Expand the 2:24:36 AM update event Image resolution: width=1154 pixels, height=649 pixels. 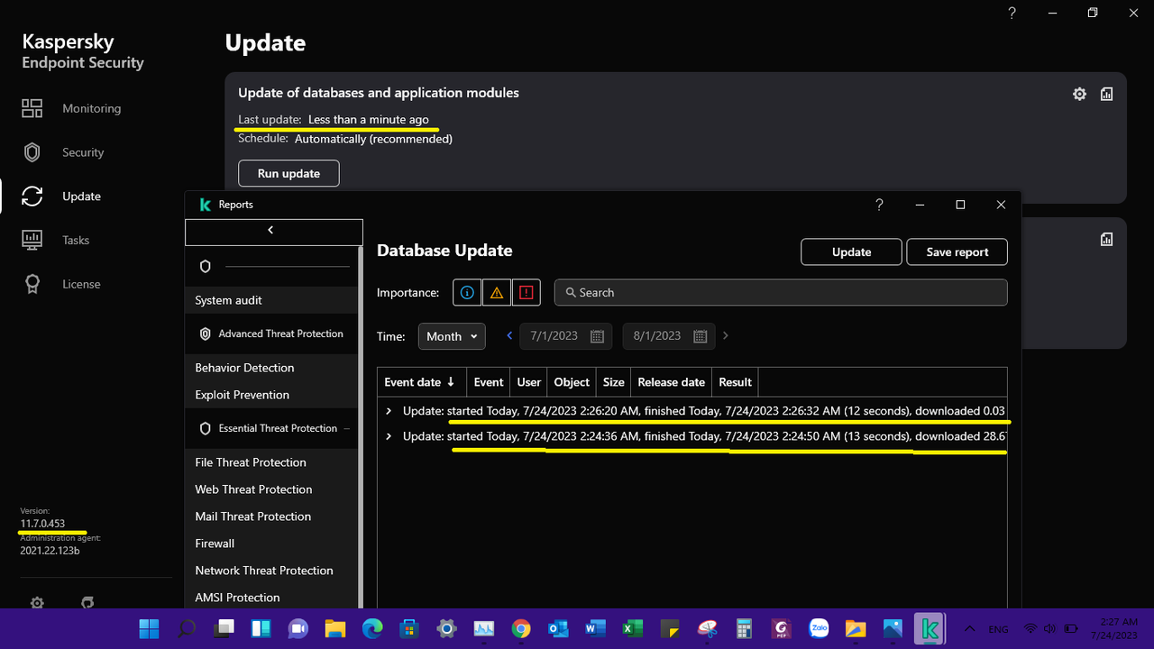tap(389, 436)
